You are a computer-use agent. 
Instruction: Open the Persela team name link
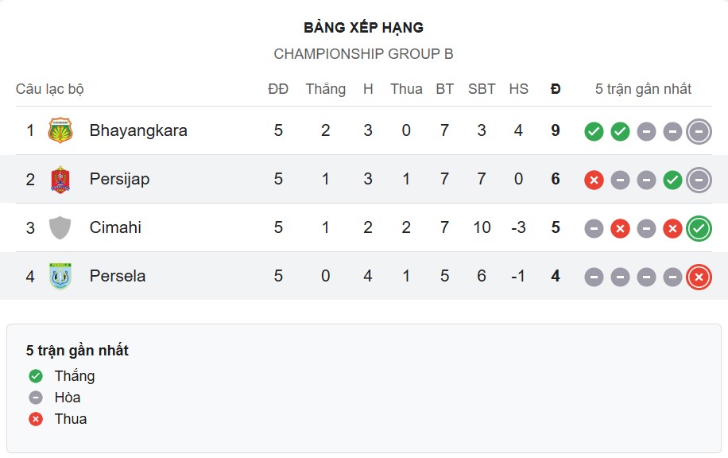pos(118,277)
